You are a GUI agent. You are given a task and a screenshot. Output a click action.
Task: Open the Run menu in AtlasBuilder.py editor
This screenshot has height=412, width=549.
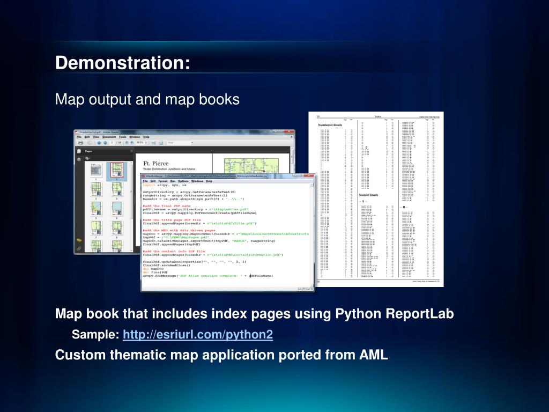[173, 181]
